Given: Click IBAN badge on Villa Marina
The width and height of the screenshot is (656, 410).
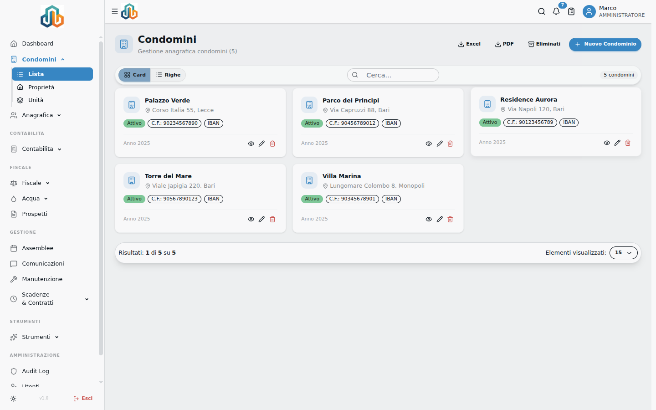Looking at the screenshot, I should [391, 199].
